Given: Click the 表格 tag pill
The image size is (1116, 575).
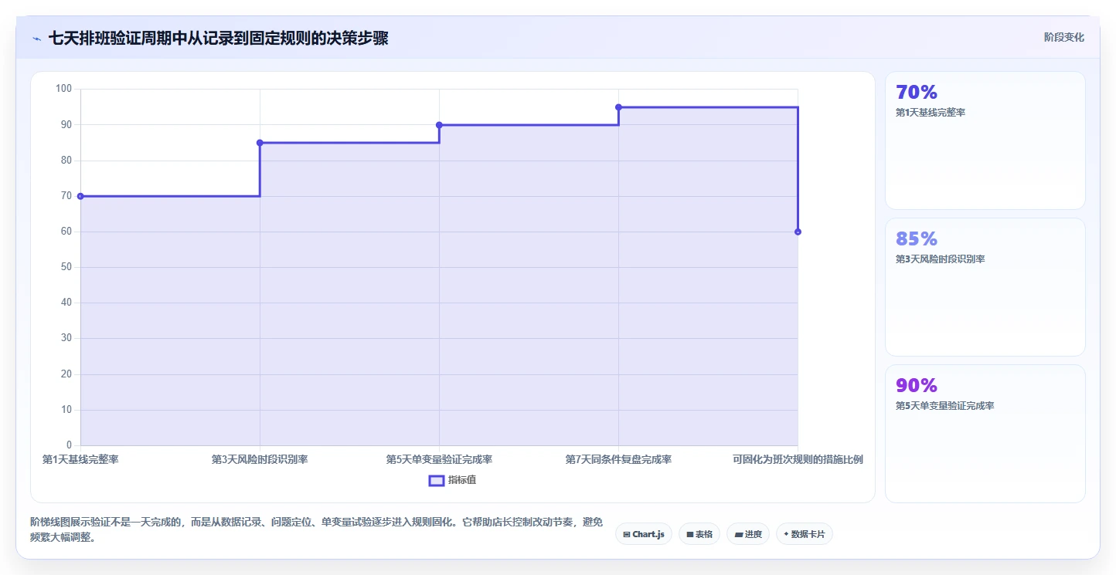Looking at the screenshot, I should pos(699,534).
